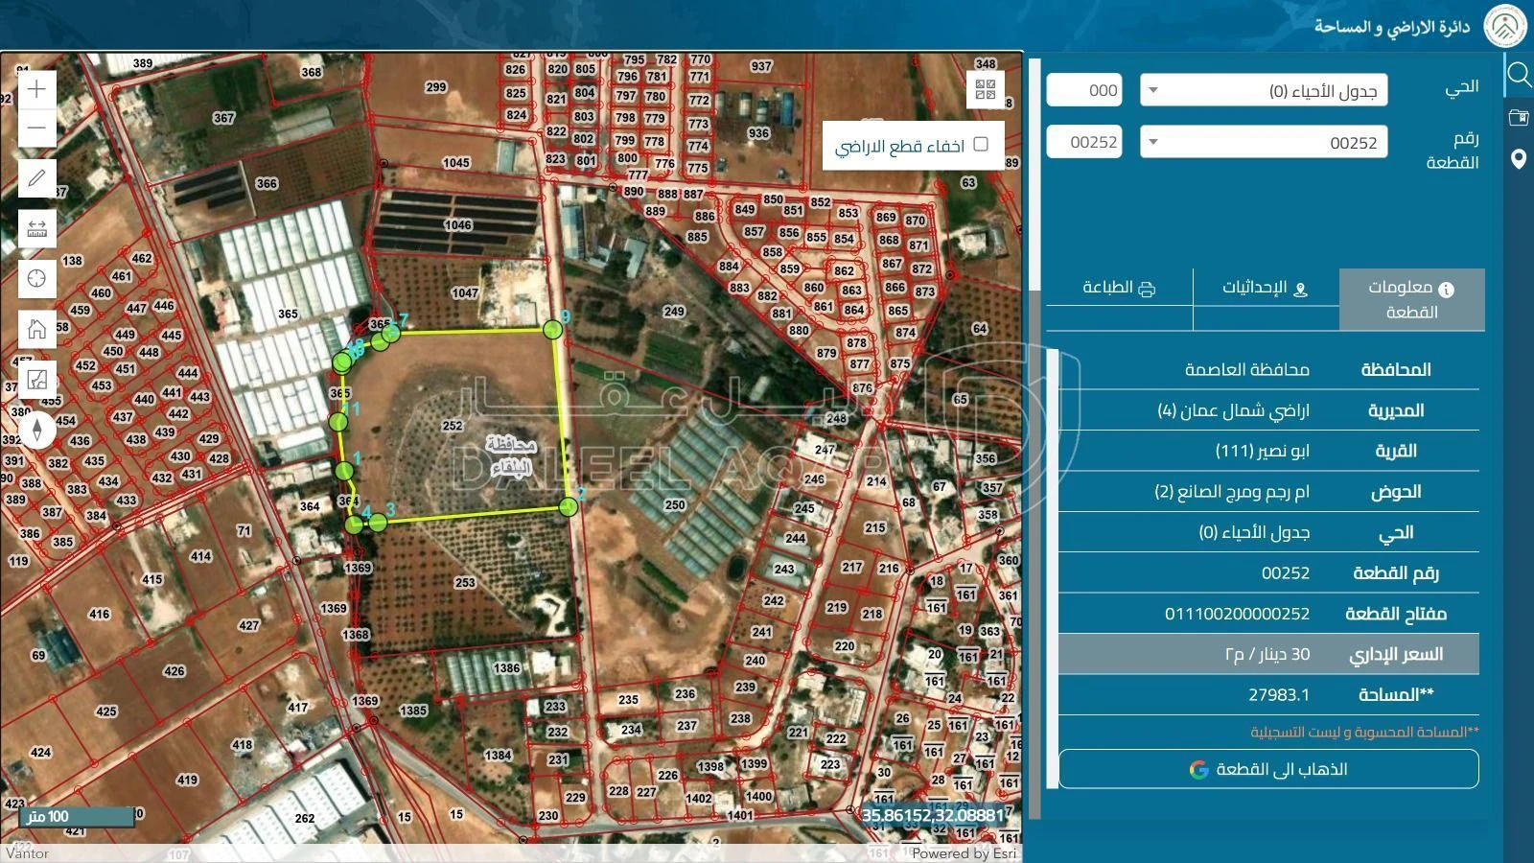Select the area value 27983.1
The height and width of the screenshot is (863, 1534).
pyautogui.click(x=1279, y=694)
